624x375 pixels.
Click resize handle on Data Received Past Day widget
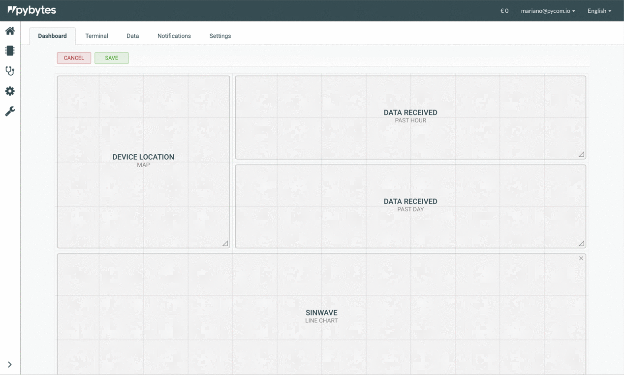[x=581, y=243]
